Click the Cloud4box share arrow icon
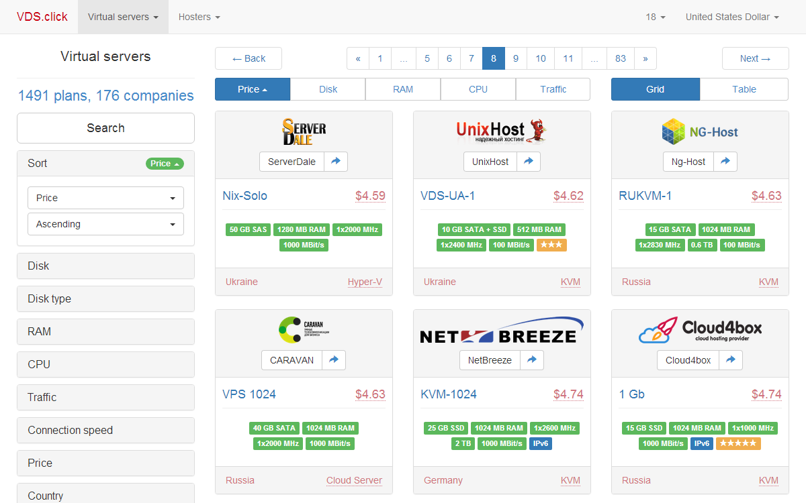Viewport: 806px width, 503px height. point(731,360)
